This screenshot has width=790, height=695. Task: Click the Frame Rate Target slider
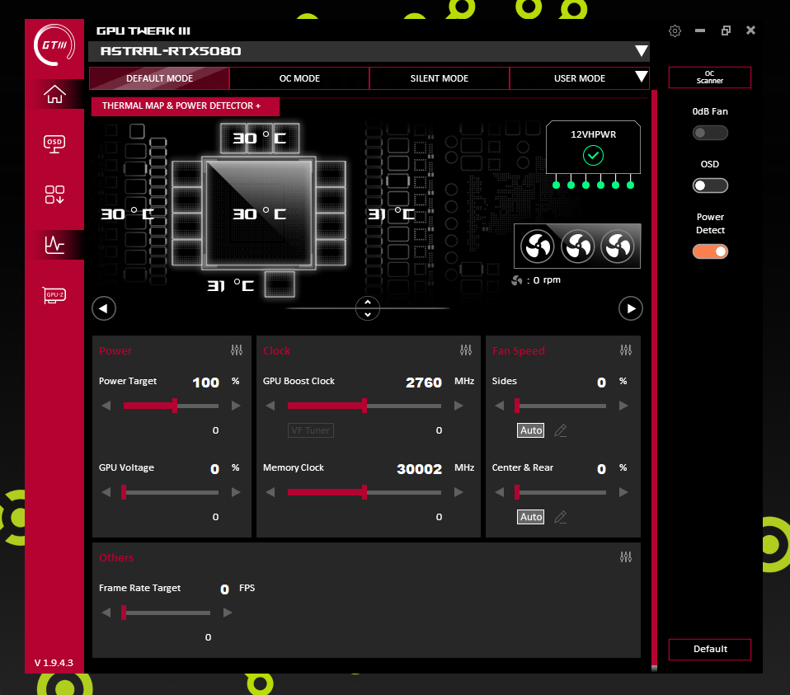tap(167, 613)
